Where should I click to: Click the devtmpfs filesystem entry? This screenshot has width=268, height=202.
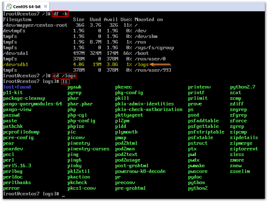(x=14, y=31)
